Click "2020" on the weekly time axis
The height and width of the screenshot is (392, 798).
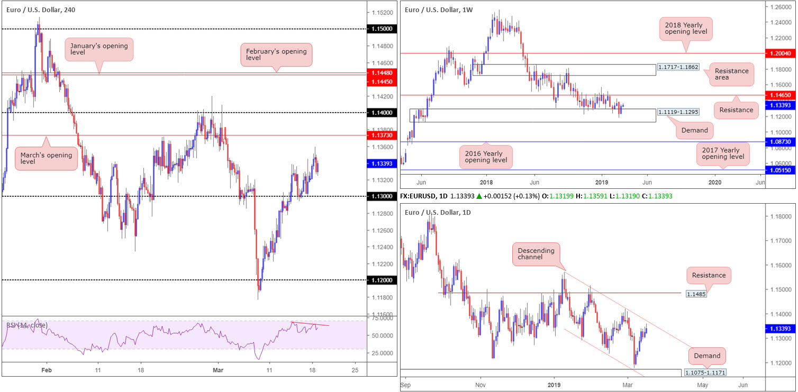click(x=714, y=183)
